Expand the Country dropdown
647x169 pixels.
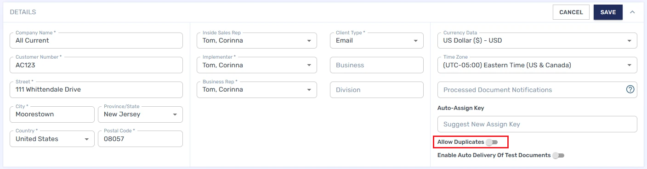(x=52, y=139)
